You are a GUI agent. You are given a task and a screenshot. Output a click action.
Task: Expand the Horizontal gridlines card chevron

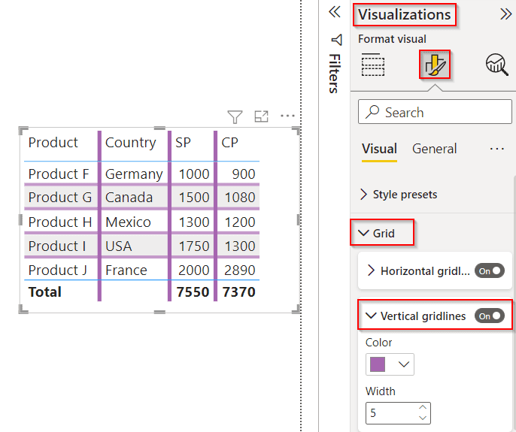pyautogui.click(x=371, y=270)
